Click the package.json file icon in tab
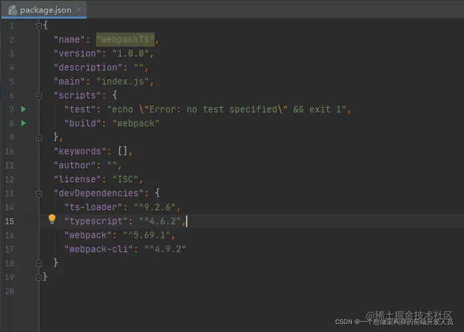The image size is (464, 332). 13,11
